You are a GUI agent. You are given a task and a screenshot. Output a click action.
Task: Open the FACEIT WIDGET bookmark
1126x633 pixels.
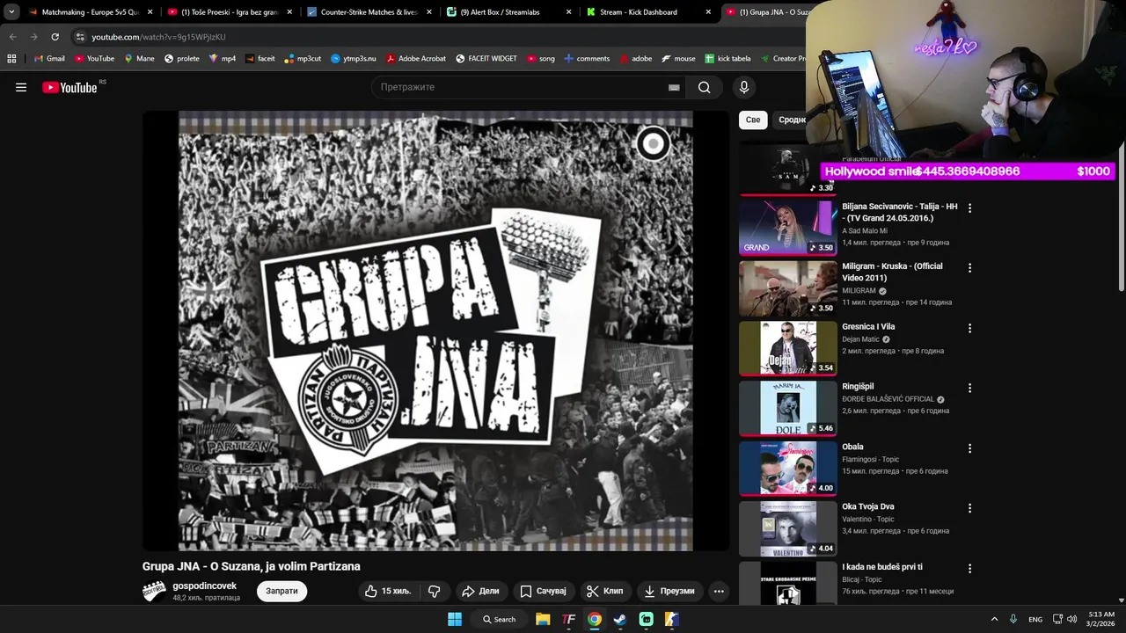[x=486, y=59]
